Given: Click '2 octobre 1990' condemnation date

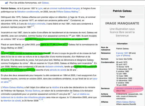Looking at the screenshot, I should [x=123, y=83].
